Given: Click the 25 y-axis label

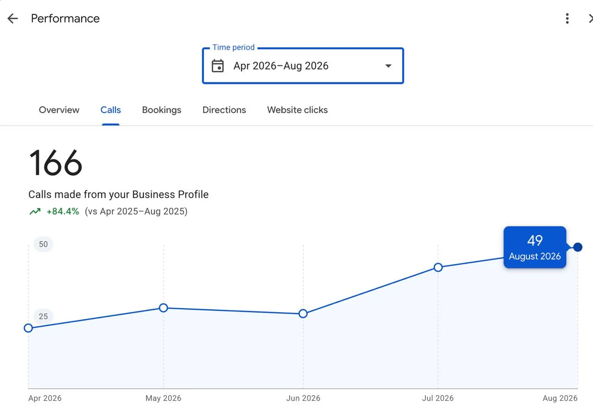Looking at the screenshot, I should (x=43, y=316).
